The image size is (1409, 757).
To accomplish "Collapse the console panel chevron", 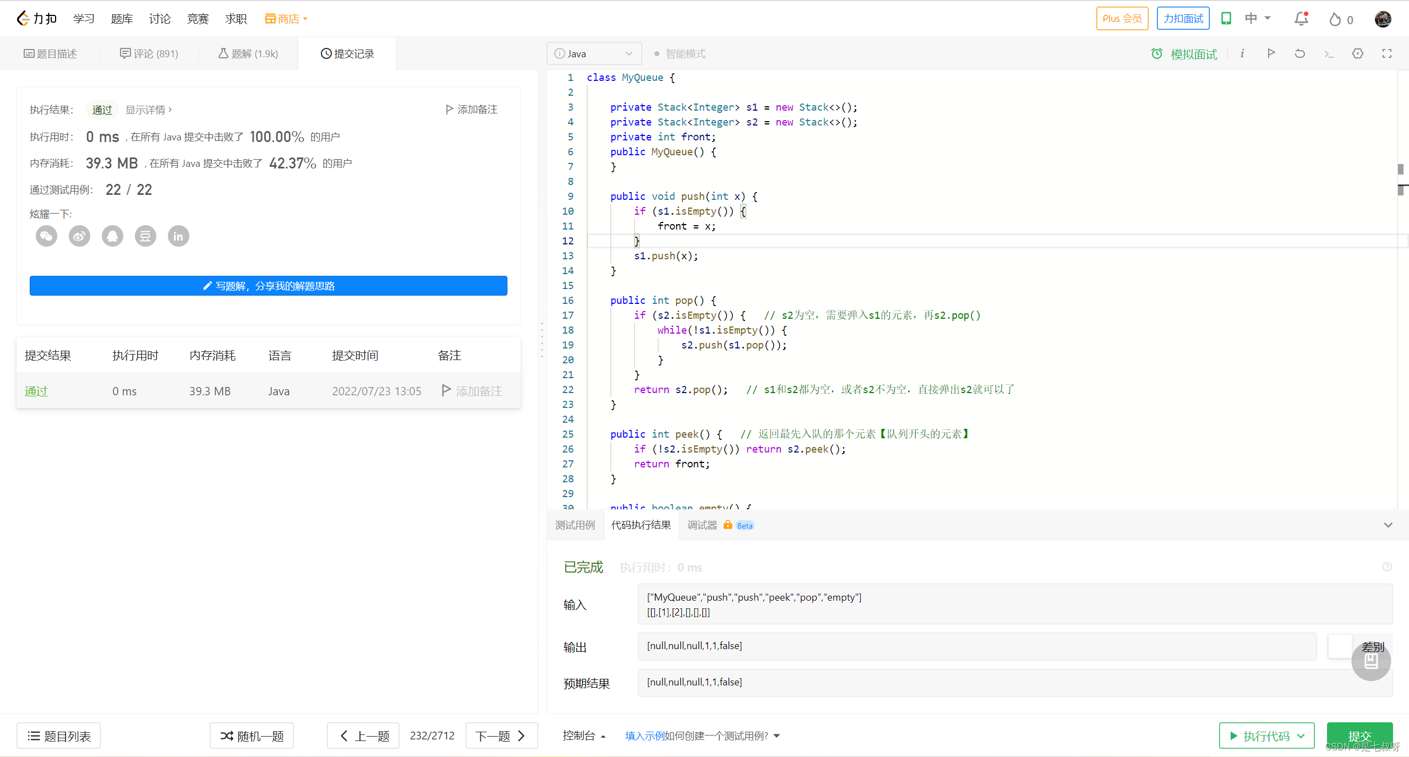I will pos(1388,525).
